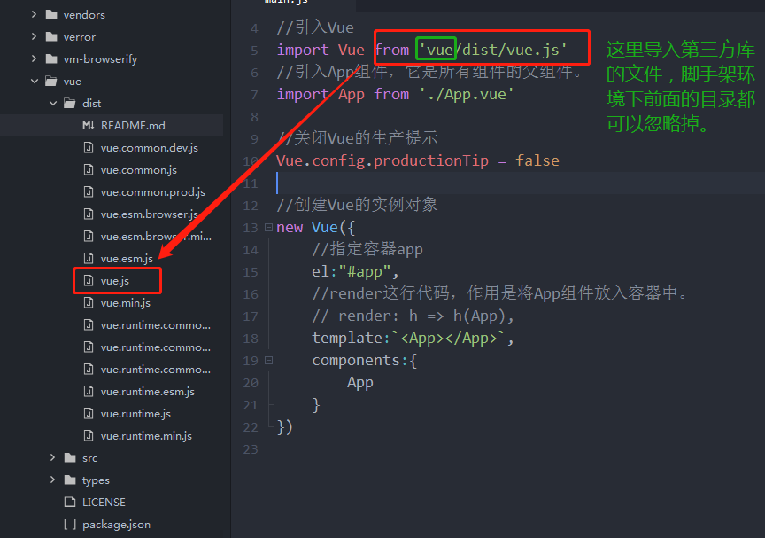Click the el:"#app" code on line 15
The height and width of the screenshot is (538, 765).
(355, 272)
